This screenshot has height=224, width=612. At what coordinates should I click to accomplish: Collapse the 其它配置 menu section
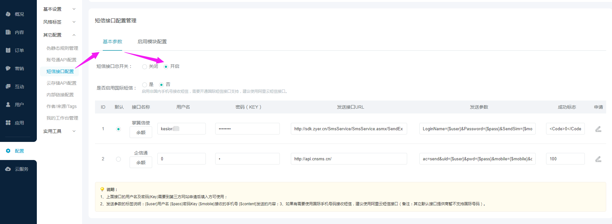pos(59,35)
